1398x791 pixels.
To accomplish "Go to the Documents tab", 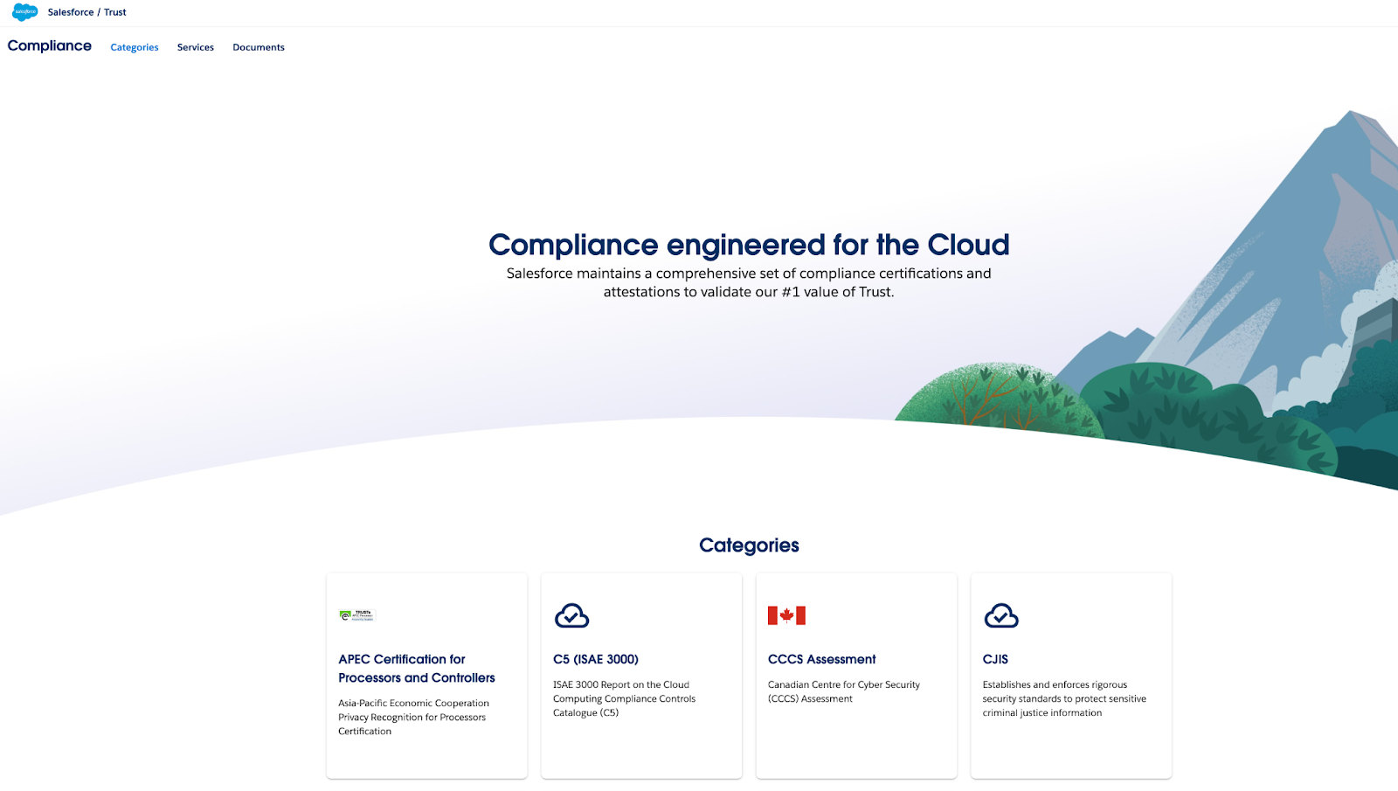I will click(259, 47).
